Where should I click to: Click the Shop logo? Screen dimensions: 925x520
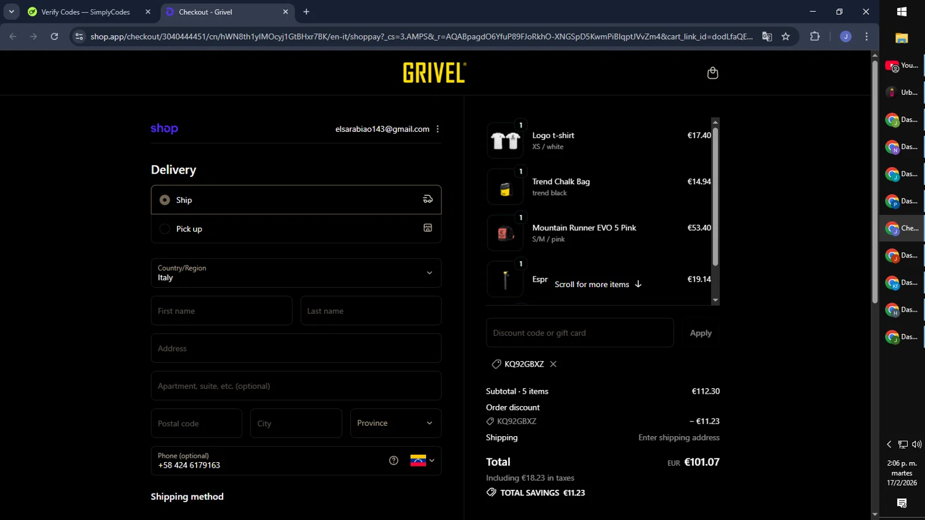pos(164,129)
